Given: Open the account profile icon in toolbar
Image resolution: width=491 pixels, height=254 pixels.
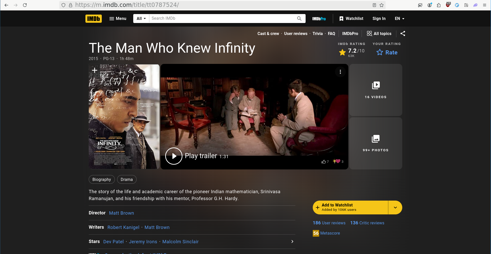Looking at the screenshot, I should (x=430, y=5).
